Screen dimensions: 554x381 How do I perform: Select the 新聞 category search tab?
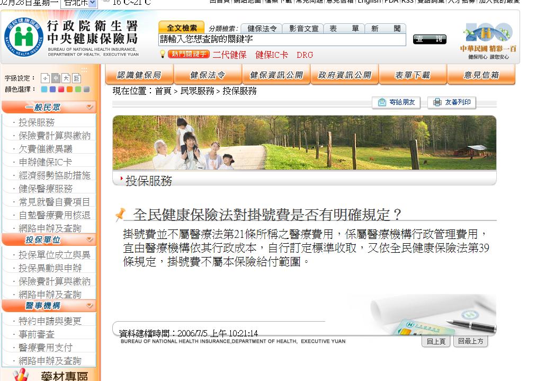click(386, 29)
